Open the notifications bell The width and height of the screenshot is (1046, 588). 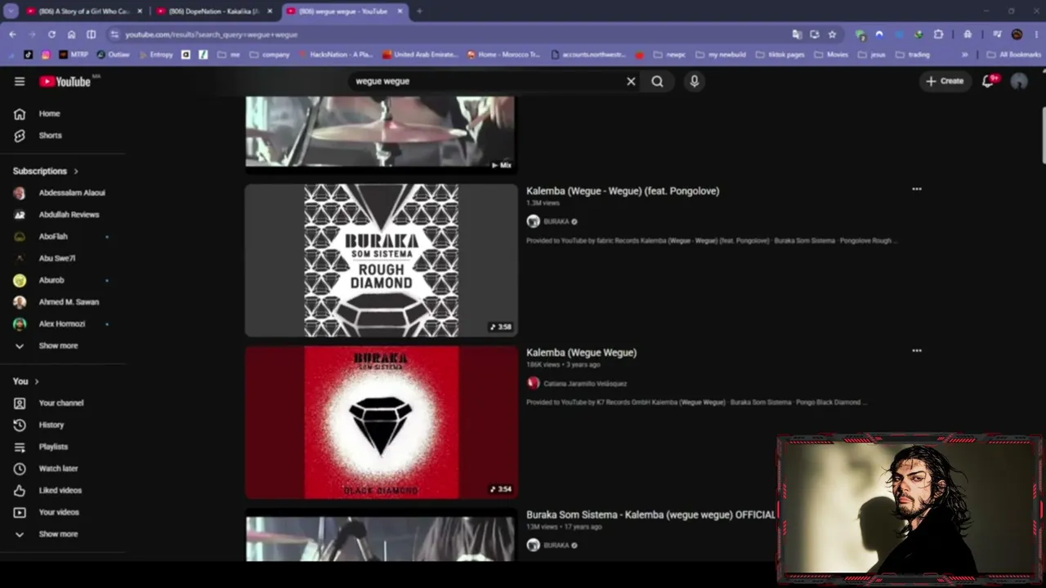click(988, 82)
